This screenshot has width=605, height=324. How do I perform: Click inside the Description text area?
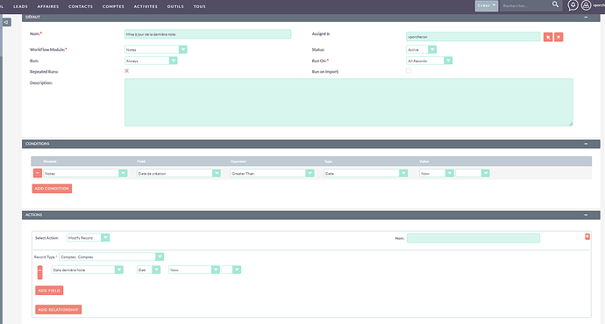348,103
